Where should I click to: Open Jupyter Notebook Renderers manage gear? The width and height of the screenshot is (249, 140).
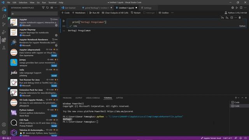[x=56, y=45]
